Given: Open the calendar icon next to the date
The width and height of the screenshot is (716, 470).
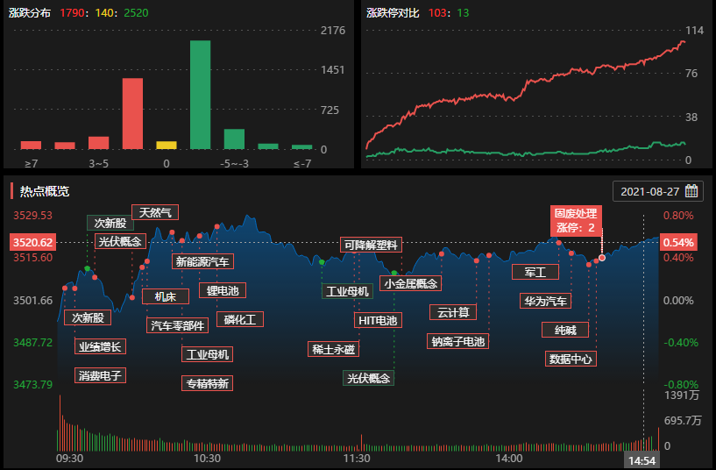Looking at the screenshot, I should pos(691,191).
